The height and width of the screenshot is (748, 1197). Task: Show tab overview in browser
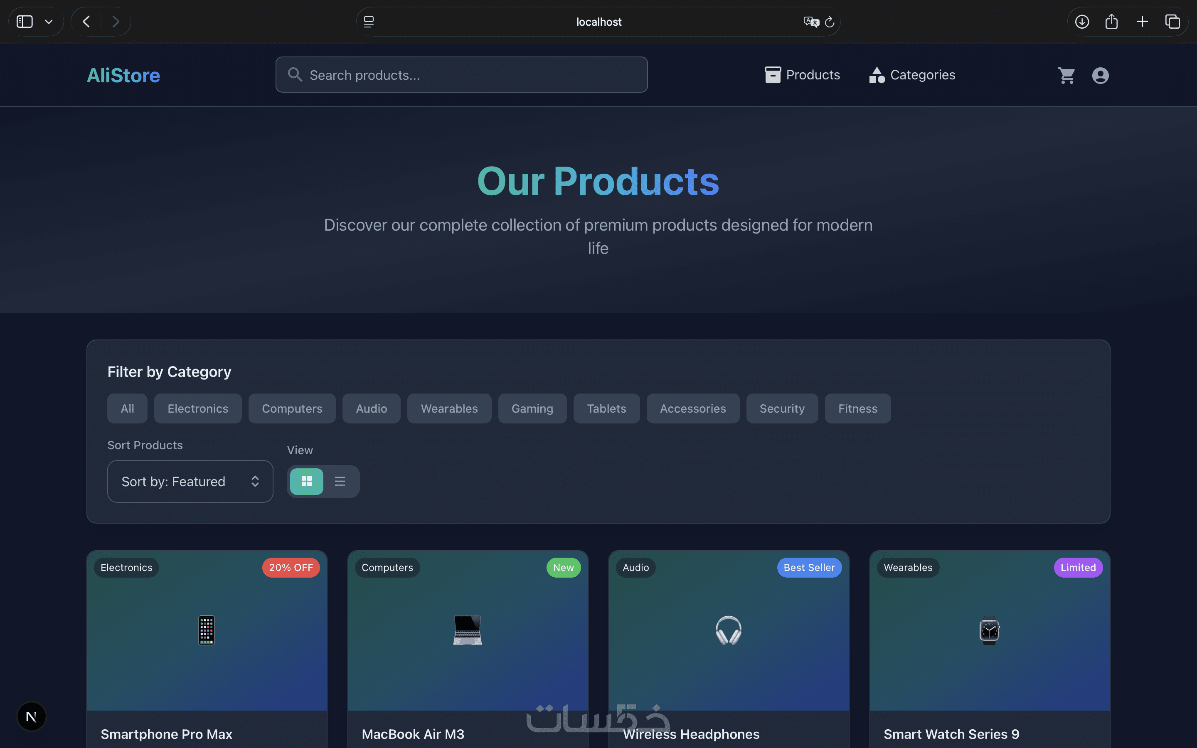click(x=1172, y=22)
